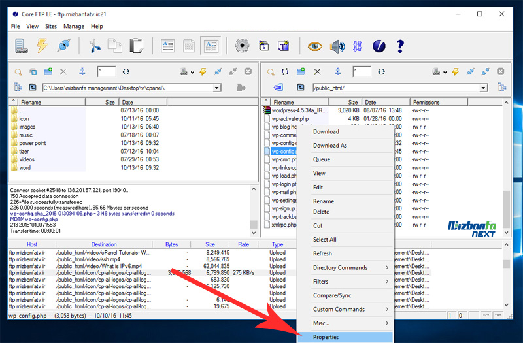Image resolution: width=523 pixels, height=343 pixels.
Task: Click the Paste clipboard toolbar icon
Action: click(136, 46)
